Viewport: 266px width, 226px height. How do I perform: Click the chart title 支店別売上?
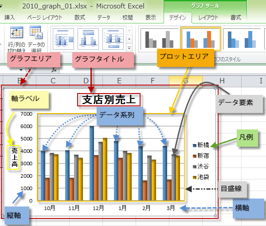click(109, 100)
